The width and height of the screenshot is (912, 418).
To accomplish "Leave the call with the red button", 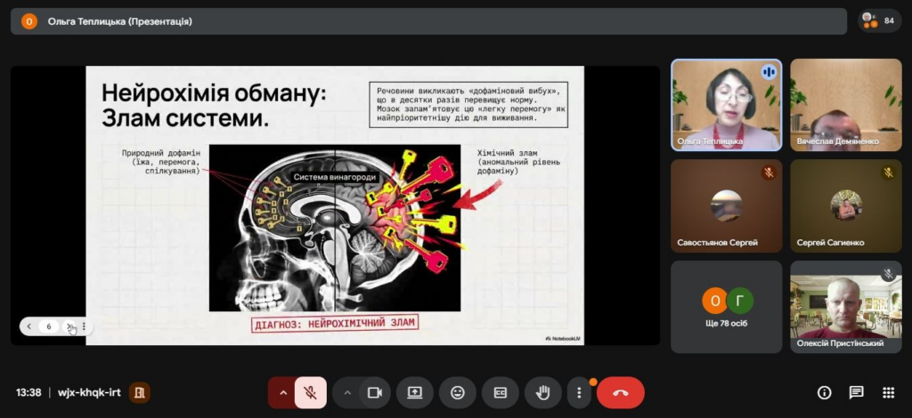I will [621, 392].
